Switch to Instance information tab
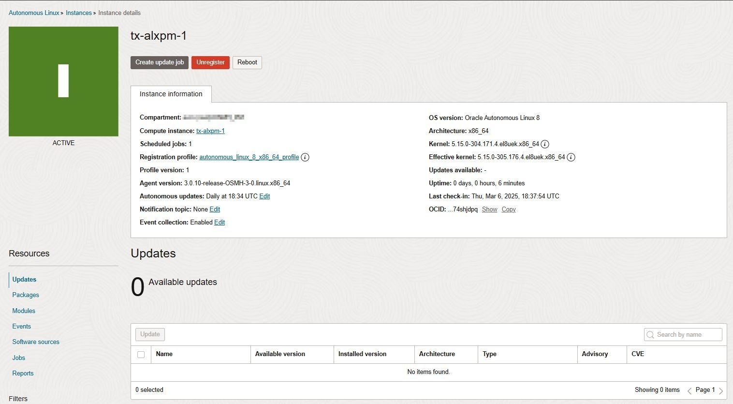Image resolution: width=733 pixels, height=404 pixels. 171,94
